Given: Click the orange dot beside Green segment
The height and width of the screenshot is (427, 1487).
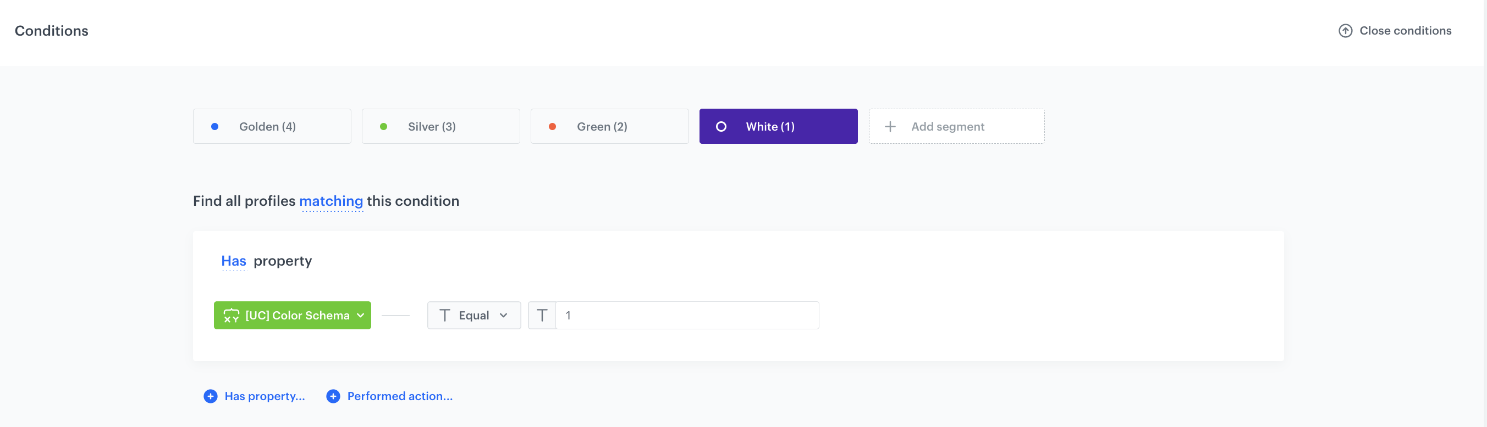Looking at the screenshot, I should 553,126.
